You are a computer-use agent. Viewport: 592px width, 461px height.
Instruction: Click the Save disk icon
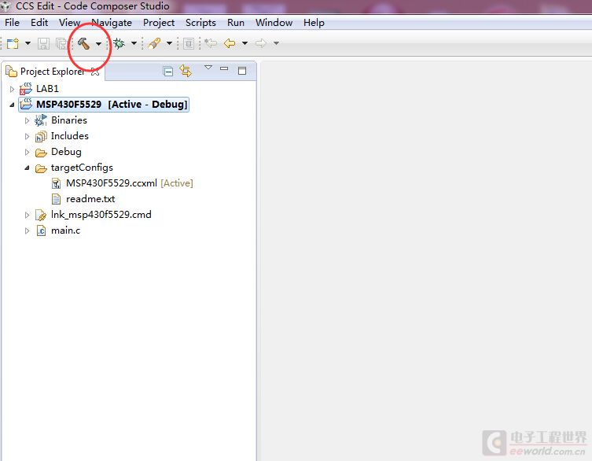[43, 43]
